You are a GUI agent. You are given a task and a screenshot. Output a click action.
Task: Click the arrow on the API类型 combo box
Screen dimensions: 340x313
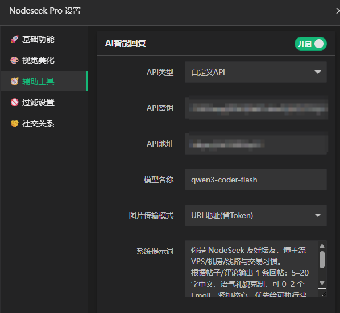click(318, 72)
